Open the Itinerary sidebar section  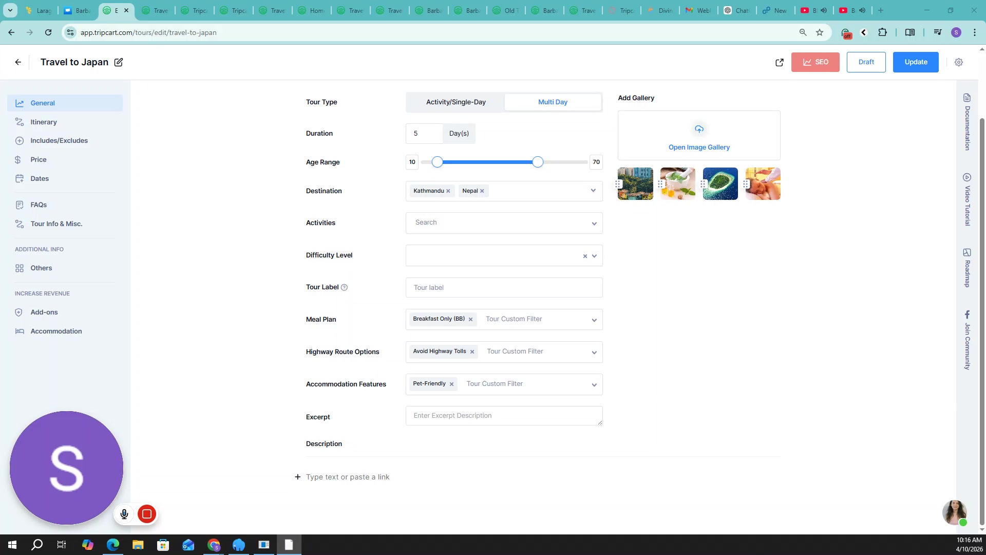coord(43,122)
